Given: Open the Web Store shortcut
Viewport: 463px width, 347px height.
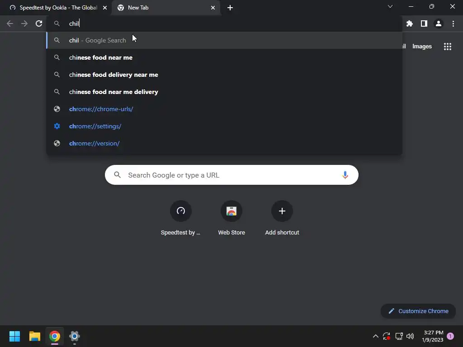Looking at the screenshot, I should coord(231,218).
